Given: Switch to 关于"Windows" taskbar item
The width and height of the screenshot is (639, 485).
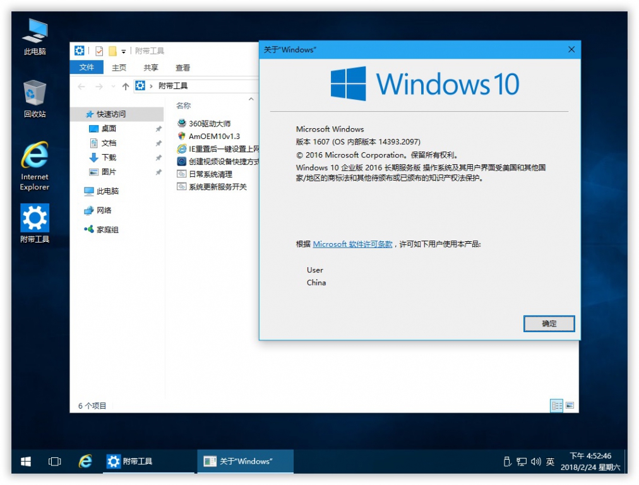Looking at the screenshot, I should pyautogui.click(x=246, y=462).
